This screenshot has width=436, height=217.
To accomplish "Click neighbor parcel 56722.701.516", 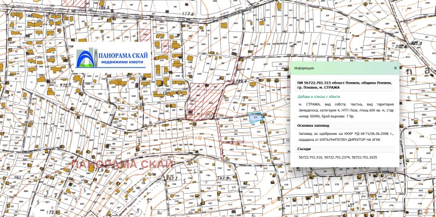I will coord(310,157).
